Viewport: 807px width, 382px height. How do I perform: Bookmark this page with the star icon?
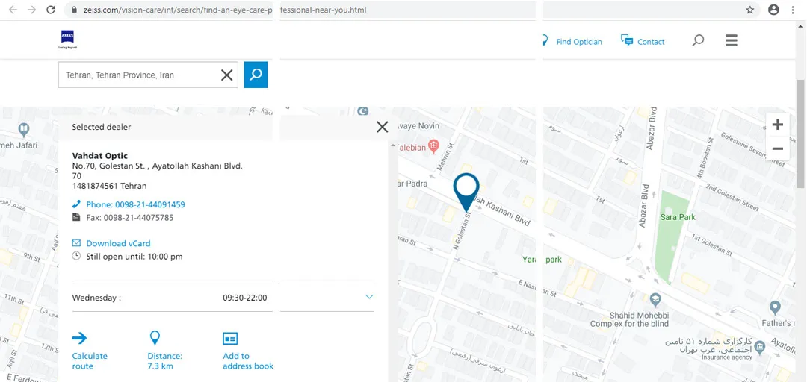coord(750,10)
